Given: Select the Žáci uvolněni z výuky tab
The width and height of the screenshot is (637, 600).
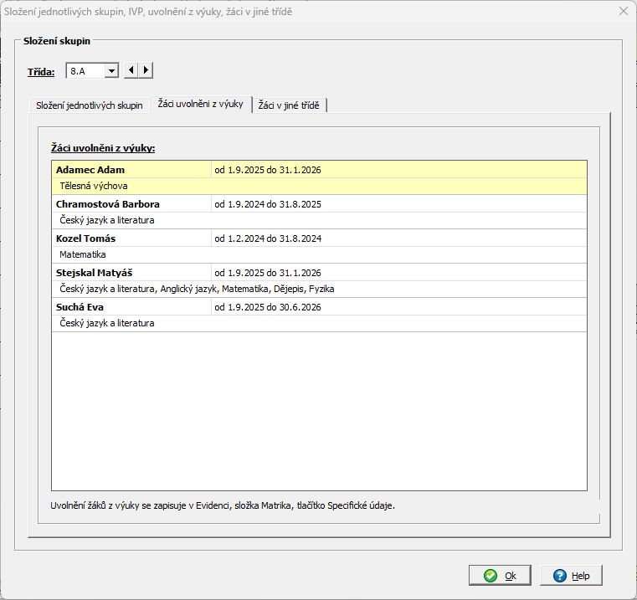Looking at the screenshot, I should (x=201, y=104).
